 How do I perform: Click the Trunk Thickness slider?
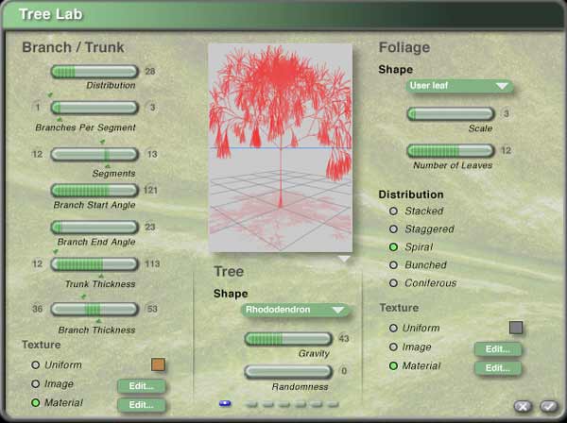tap(94, 264)
